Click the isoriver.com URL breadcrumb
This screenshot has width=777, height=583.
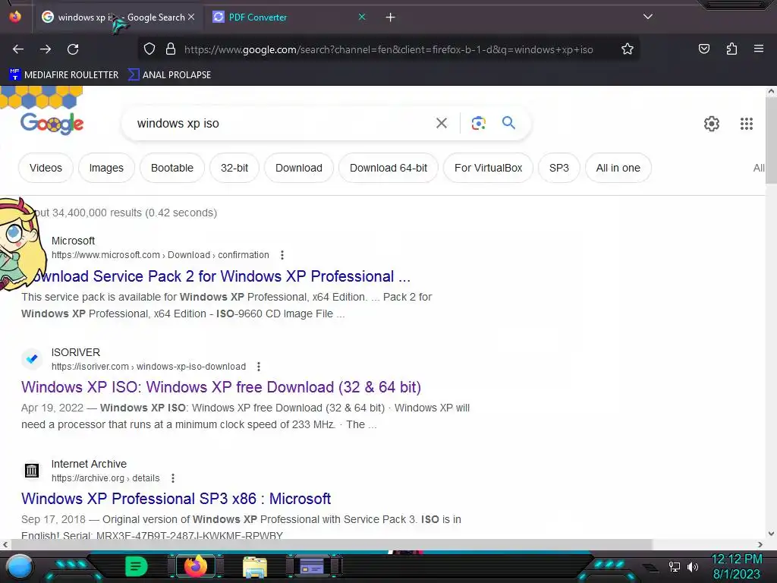coord(149,367)
